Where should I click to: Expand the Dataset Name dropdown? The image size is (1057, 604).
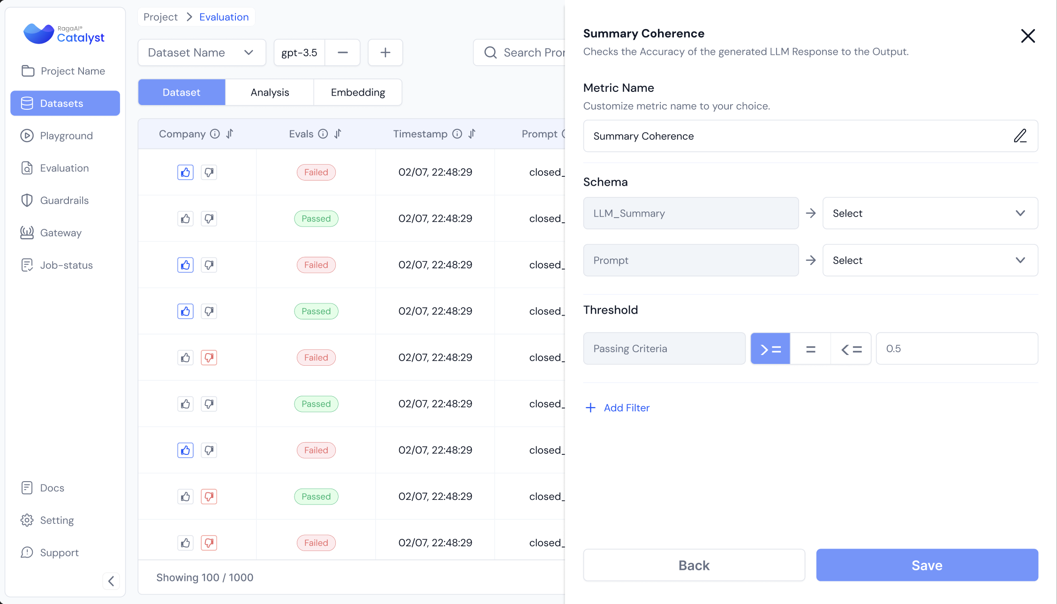[x=202, y=53]
